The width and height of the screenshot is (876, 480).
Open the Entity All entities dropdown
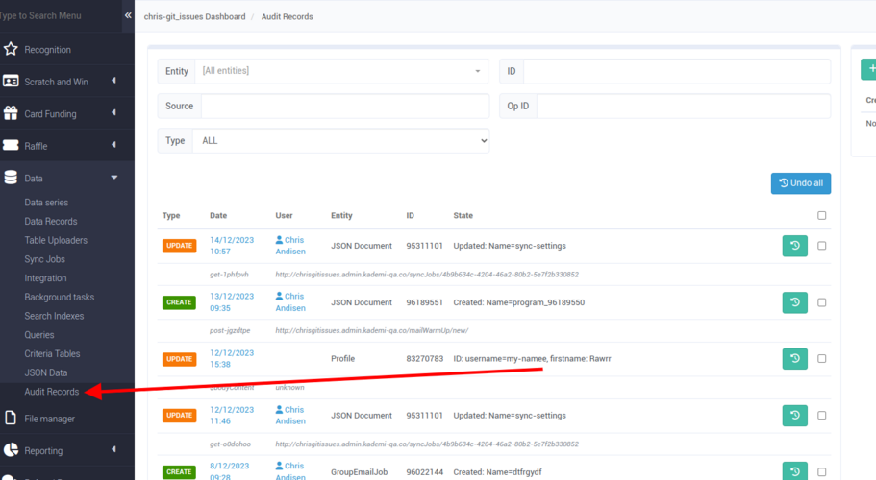pyautogui.click(x=341, y=71)
